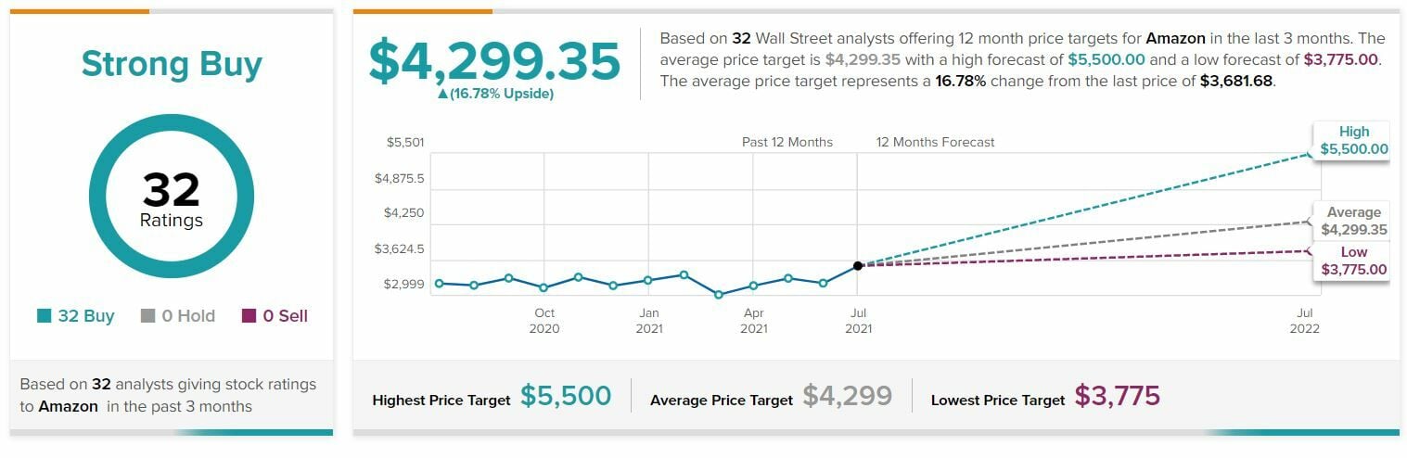Select the Average $4,299.35 forecast label
1407x458 pixels.
(1353, 222)
